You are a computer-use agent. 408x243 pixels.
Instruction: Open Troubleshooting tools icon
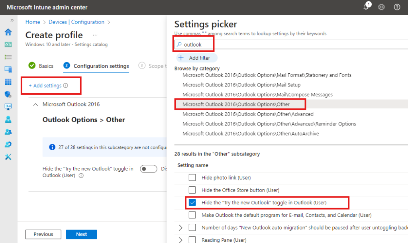(x=8, y=157)
